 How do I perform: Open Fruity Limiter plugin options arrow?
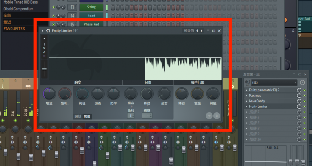[42, 31]
